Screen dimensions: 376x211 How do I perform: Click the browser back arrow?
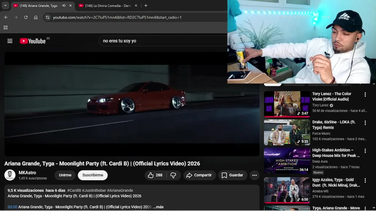6,17
